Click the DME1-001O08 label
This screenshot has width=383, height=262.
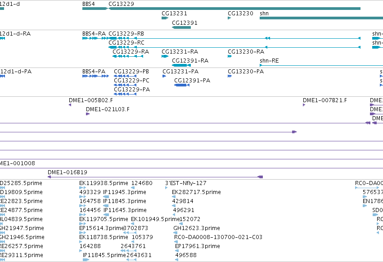[x=18, y=163]
